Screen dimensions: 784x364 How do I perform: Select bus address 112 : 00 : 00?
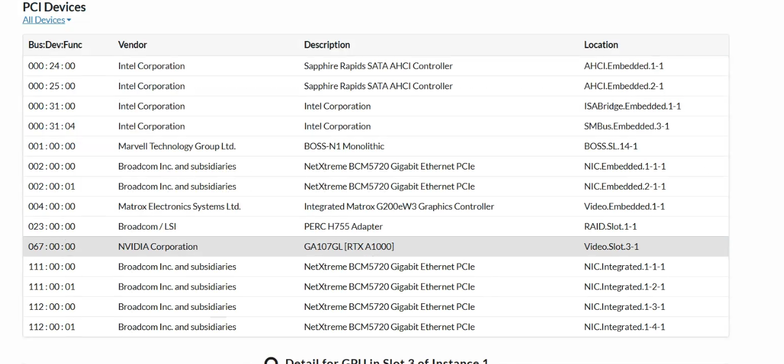coord(52,307)
